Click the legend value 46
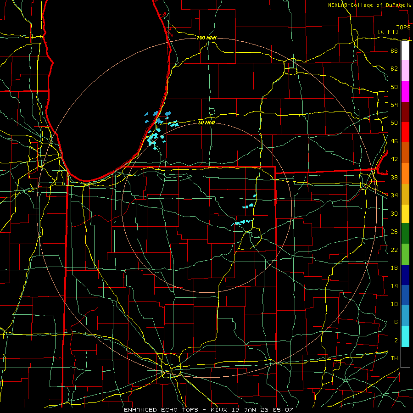This screenshot has height=413, width=413. click(394, 141)
